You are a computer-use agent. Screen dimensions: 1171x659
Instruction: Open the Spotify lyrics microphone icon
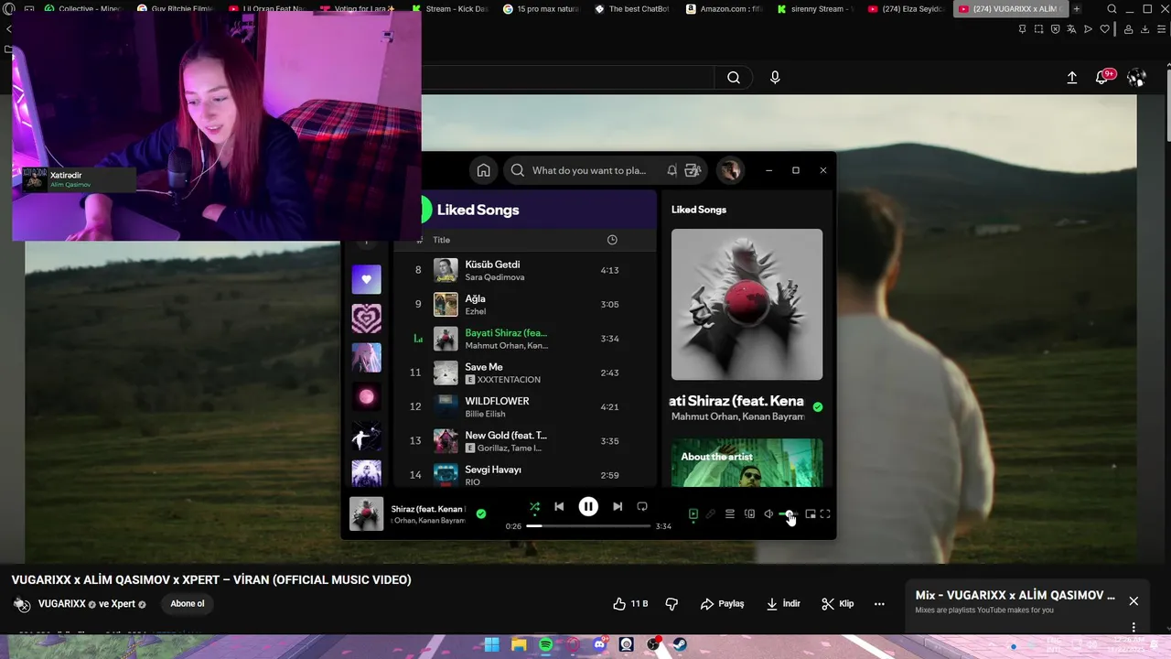coord(711,514)
